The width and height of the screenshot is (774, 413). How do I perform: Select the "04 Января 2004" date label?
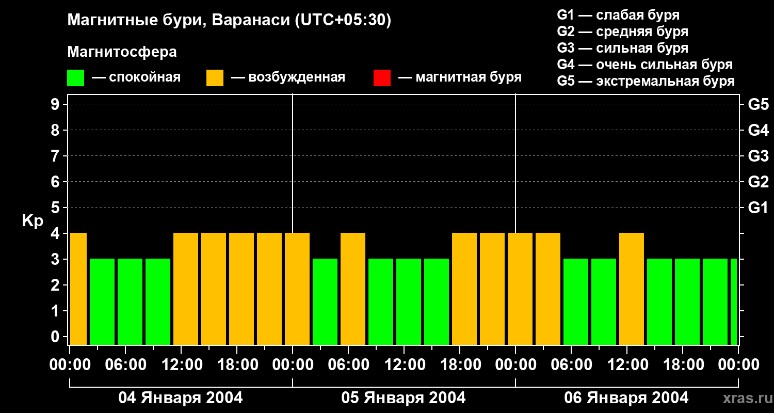pyautogui.click(x=181, y=398)
